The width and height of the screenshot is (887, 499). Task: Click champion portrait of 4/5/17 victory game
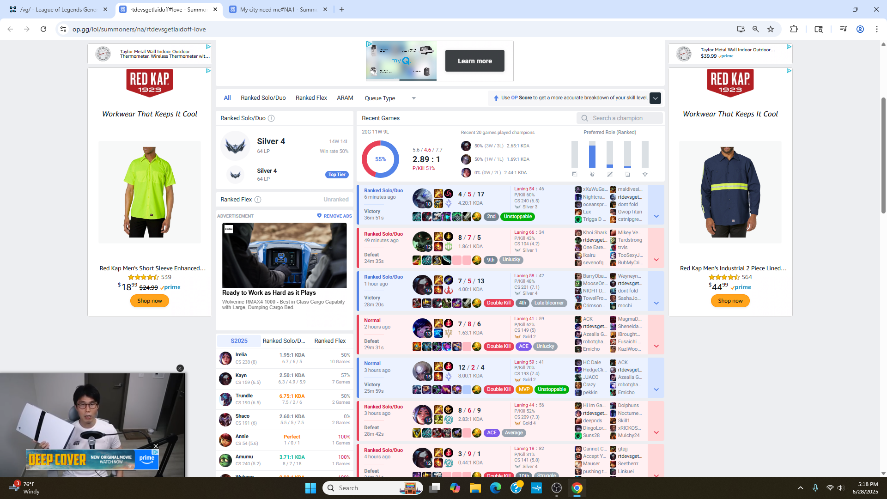(x=422, y=198)
